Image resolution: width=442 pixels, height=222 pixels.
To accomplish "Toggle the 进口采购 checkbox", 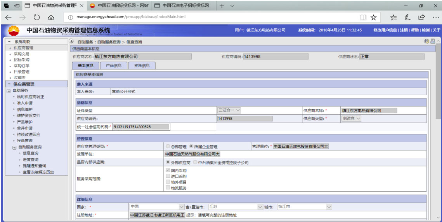I will (x=168, y=176).
